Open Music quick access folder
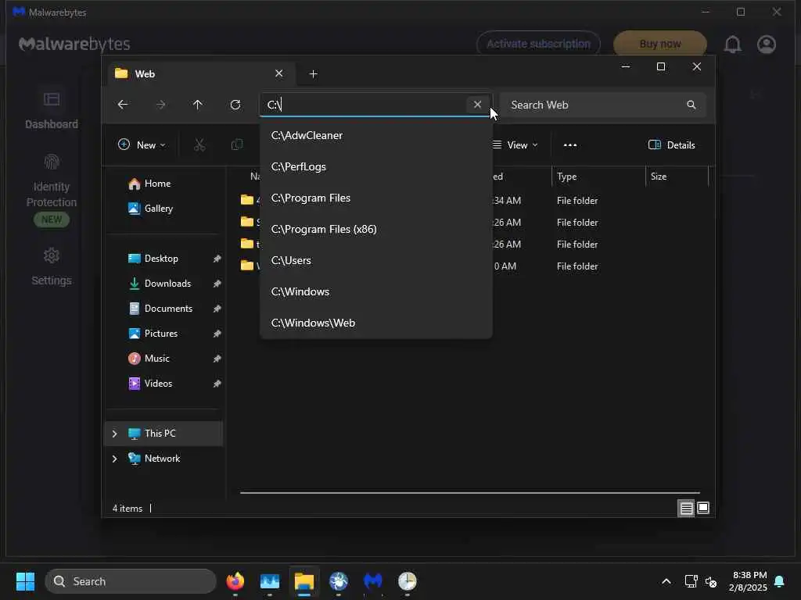This screenshot has height=600, width=801. (163, 358)
